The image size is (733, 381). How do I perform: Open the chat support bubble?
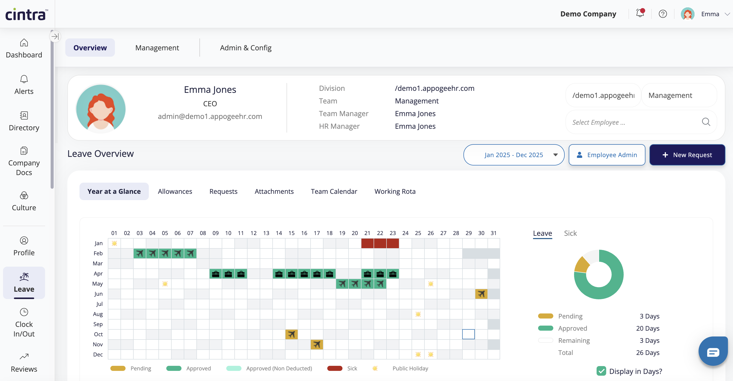coord(713,352)
